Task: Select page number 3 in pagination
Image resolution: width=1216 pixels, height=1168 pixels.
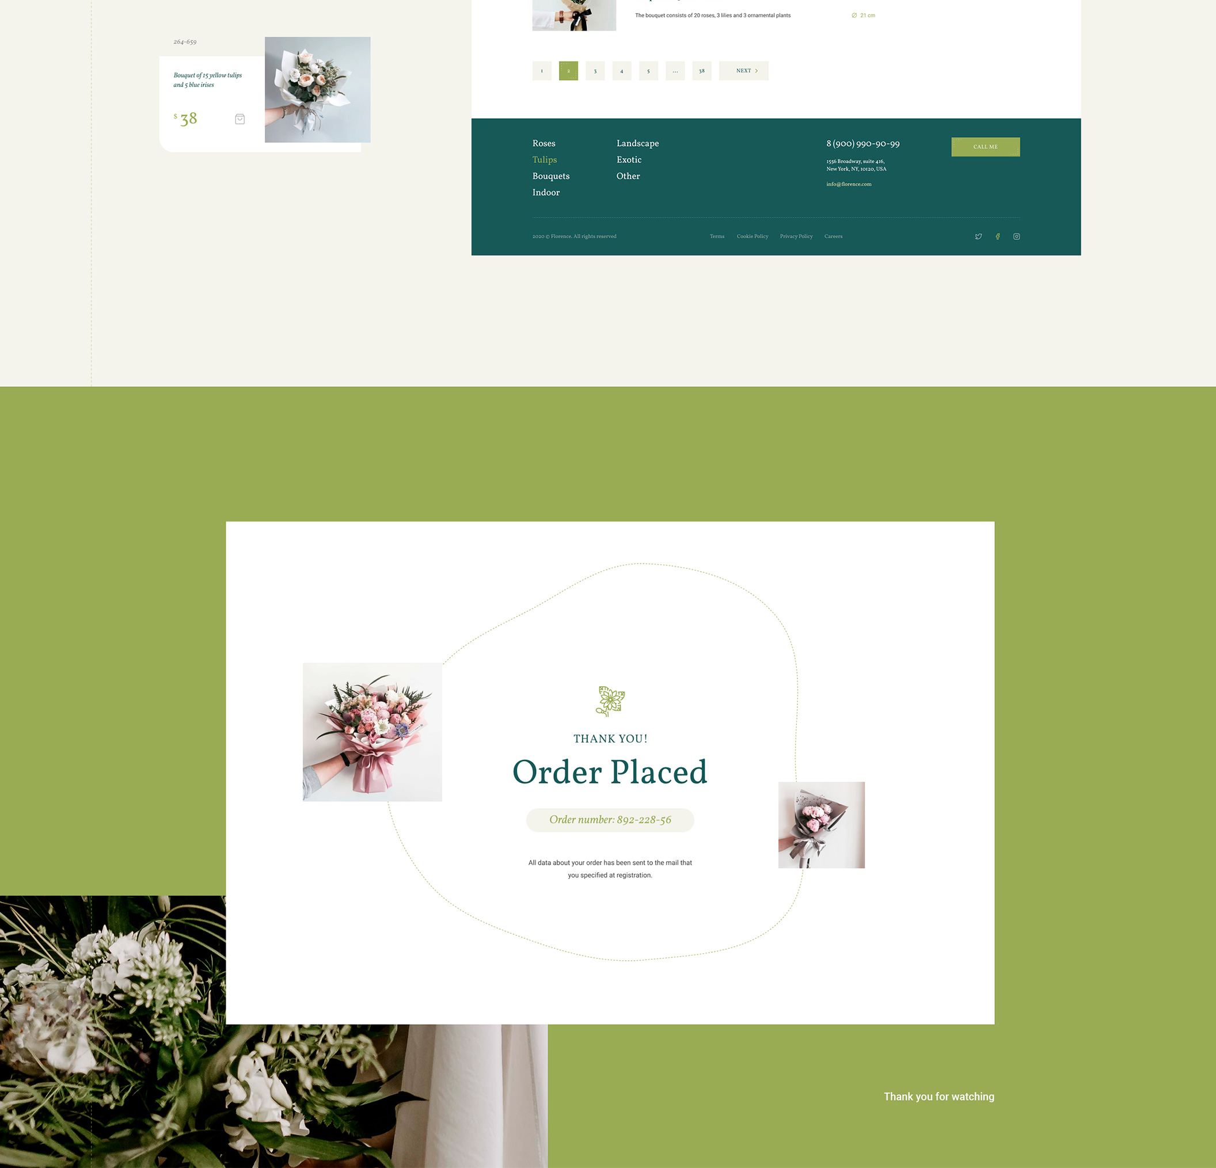Action: pos(595,70)
